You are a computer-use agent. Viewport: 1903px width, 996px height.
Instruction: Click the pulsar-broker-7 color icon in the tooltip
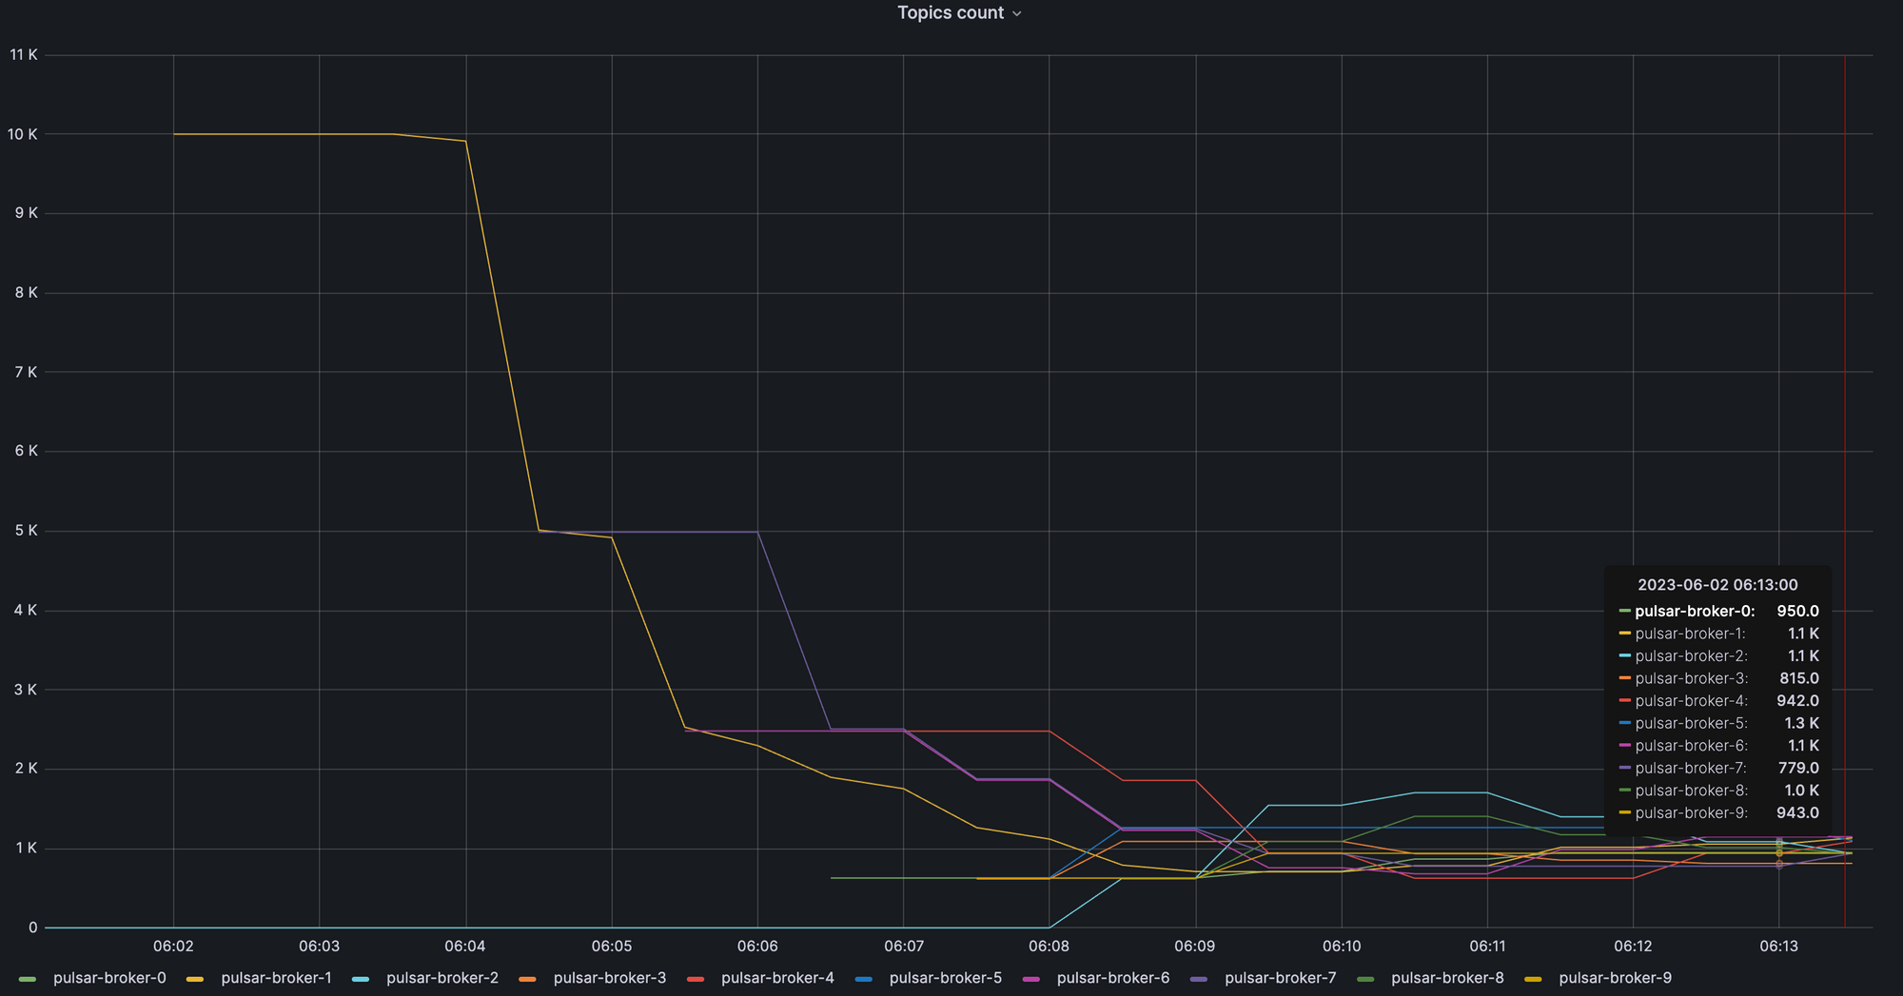click(1625, 768)
